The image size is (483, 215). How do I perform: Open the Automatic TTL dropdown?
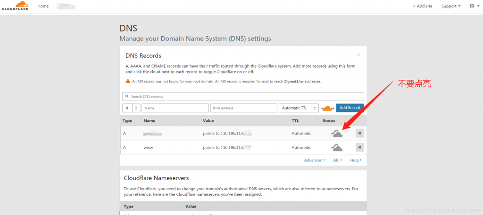pos(299,108)
